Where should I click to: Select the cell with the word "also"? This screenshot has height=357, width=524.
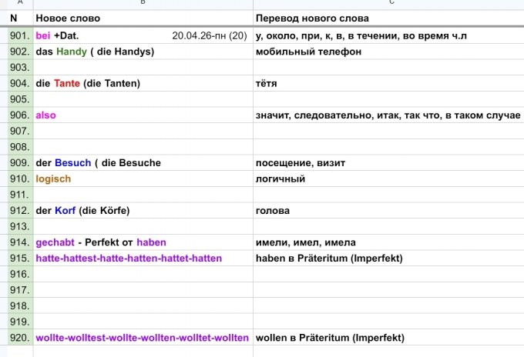click(143, 115)
